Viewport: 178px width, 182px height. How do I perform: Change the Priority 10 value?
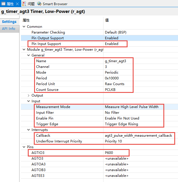(x=113, y=141)
